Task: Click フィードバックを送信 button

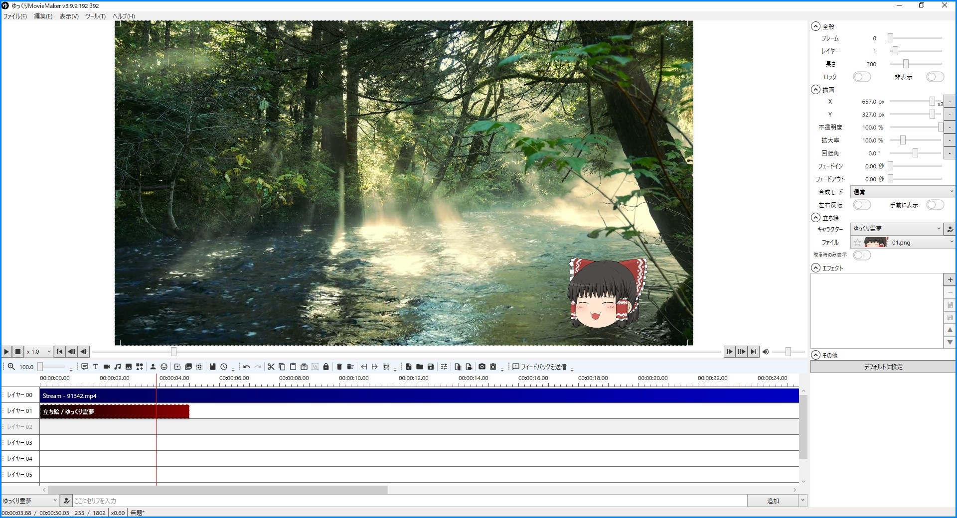Action: click(540, 367)
